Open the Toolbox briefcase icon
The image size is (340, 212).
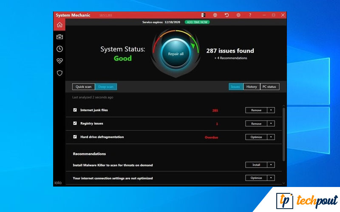[x=59, y=37]
